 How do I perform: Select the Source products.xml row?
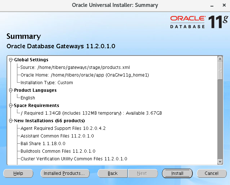(x=75, y=67)
